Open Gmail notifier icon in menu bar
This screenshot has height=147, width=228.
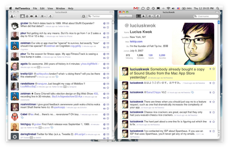coord(136,9)
